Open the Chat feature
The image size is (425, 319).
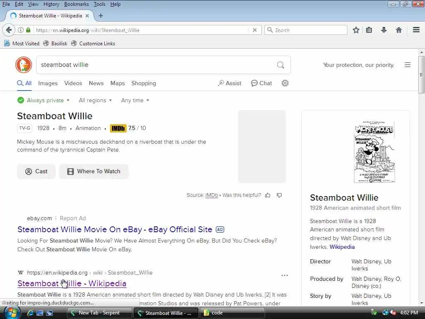(261, 83)
